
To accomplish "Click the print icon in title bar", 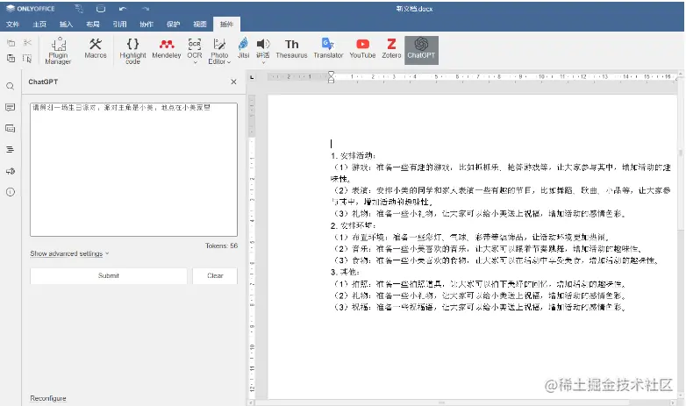I will point(101,9).
